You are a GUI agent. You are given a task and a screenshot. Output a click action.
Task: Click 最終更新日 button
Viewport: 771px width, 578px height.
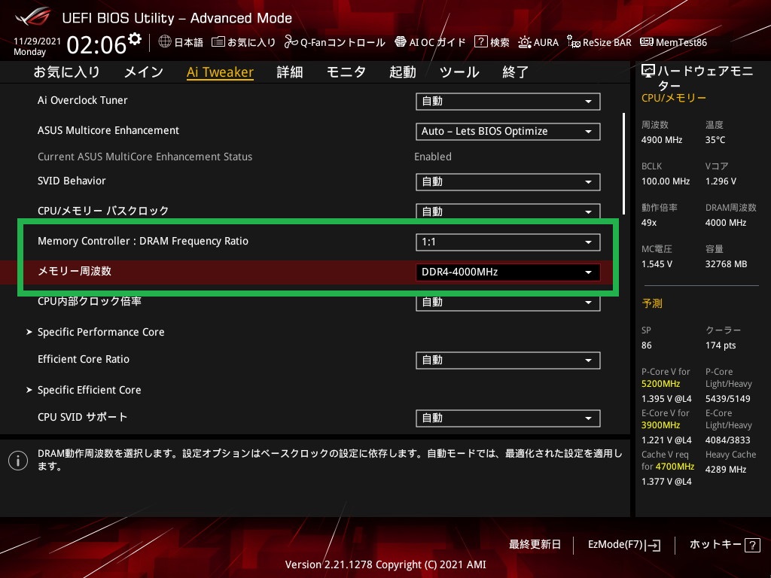[535, 545]
